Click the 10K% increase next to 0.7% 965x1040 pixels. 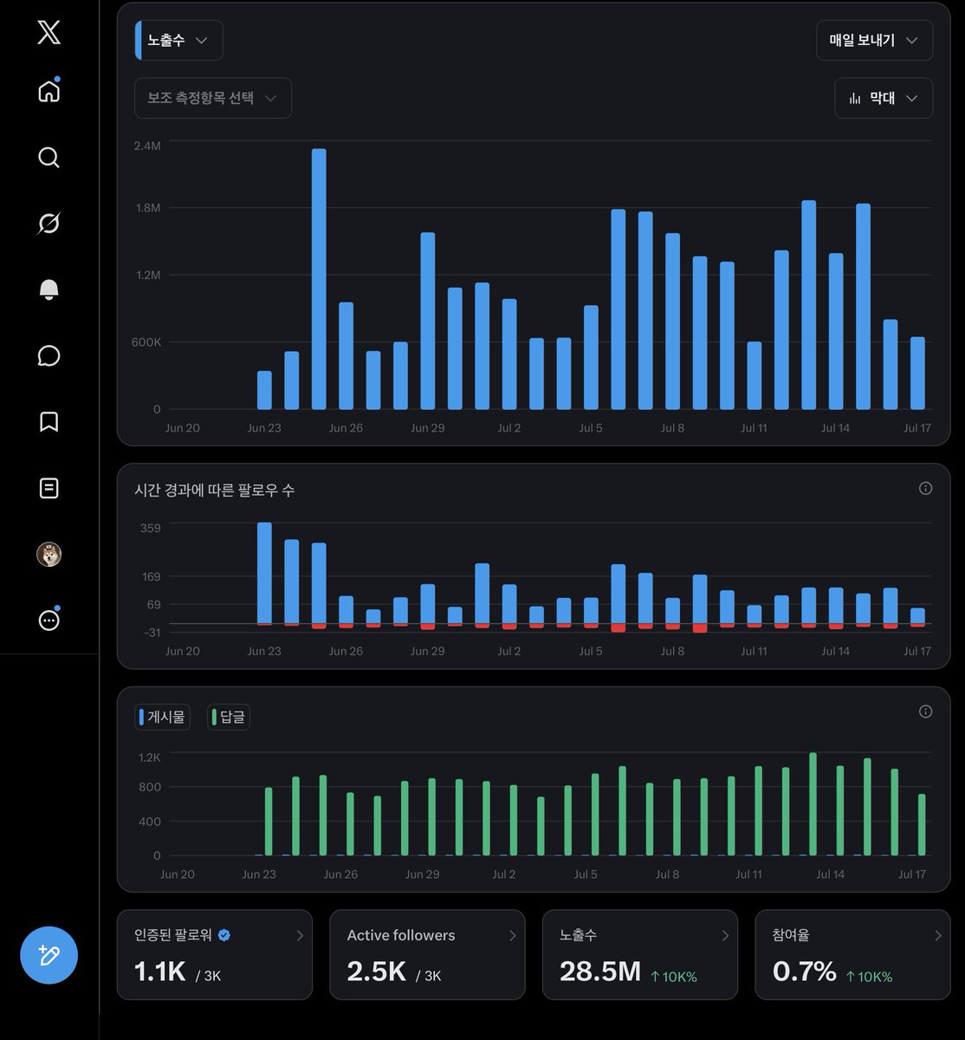(x=869, y=977)
